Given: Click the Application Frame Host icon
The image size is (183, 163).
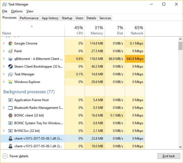Looking at the screenshot, I should click(10, 100).
